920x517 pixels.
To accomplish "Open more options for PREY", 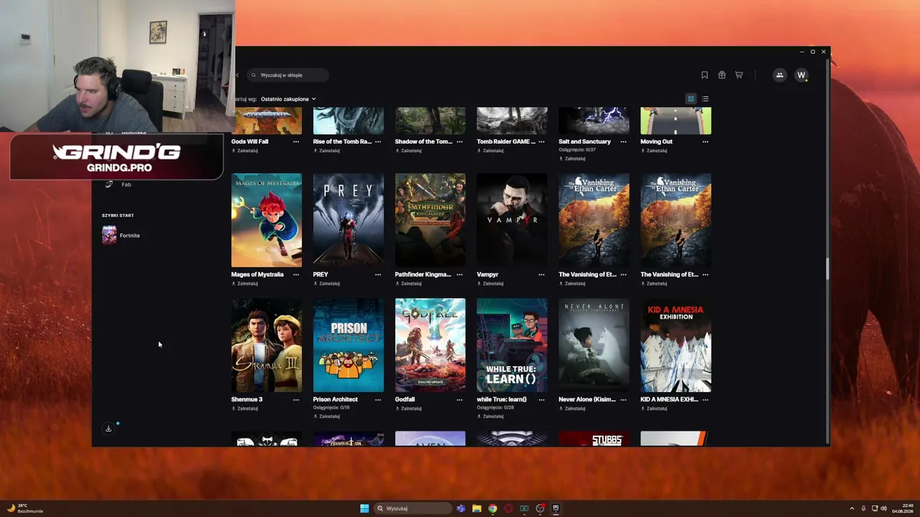I will 378,275.
